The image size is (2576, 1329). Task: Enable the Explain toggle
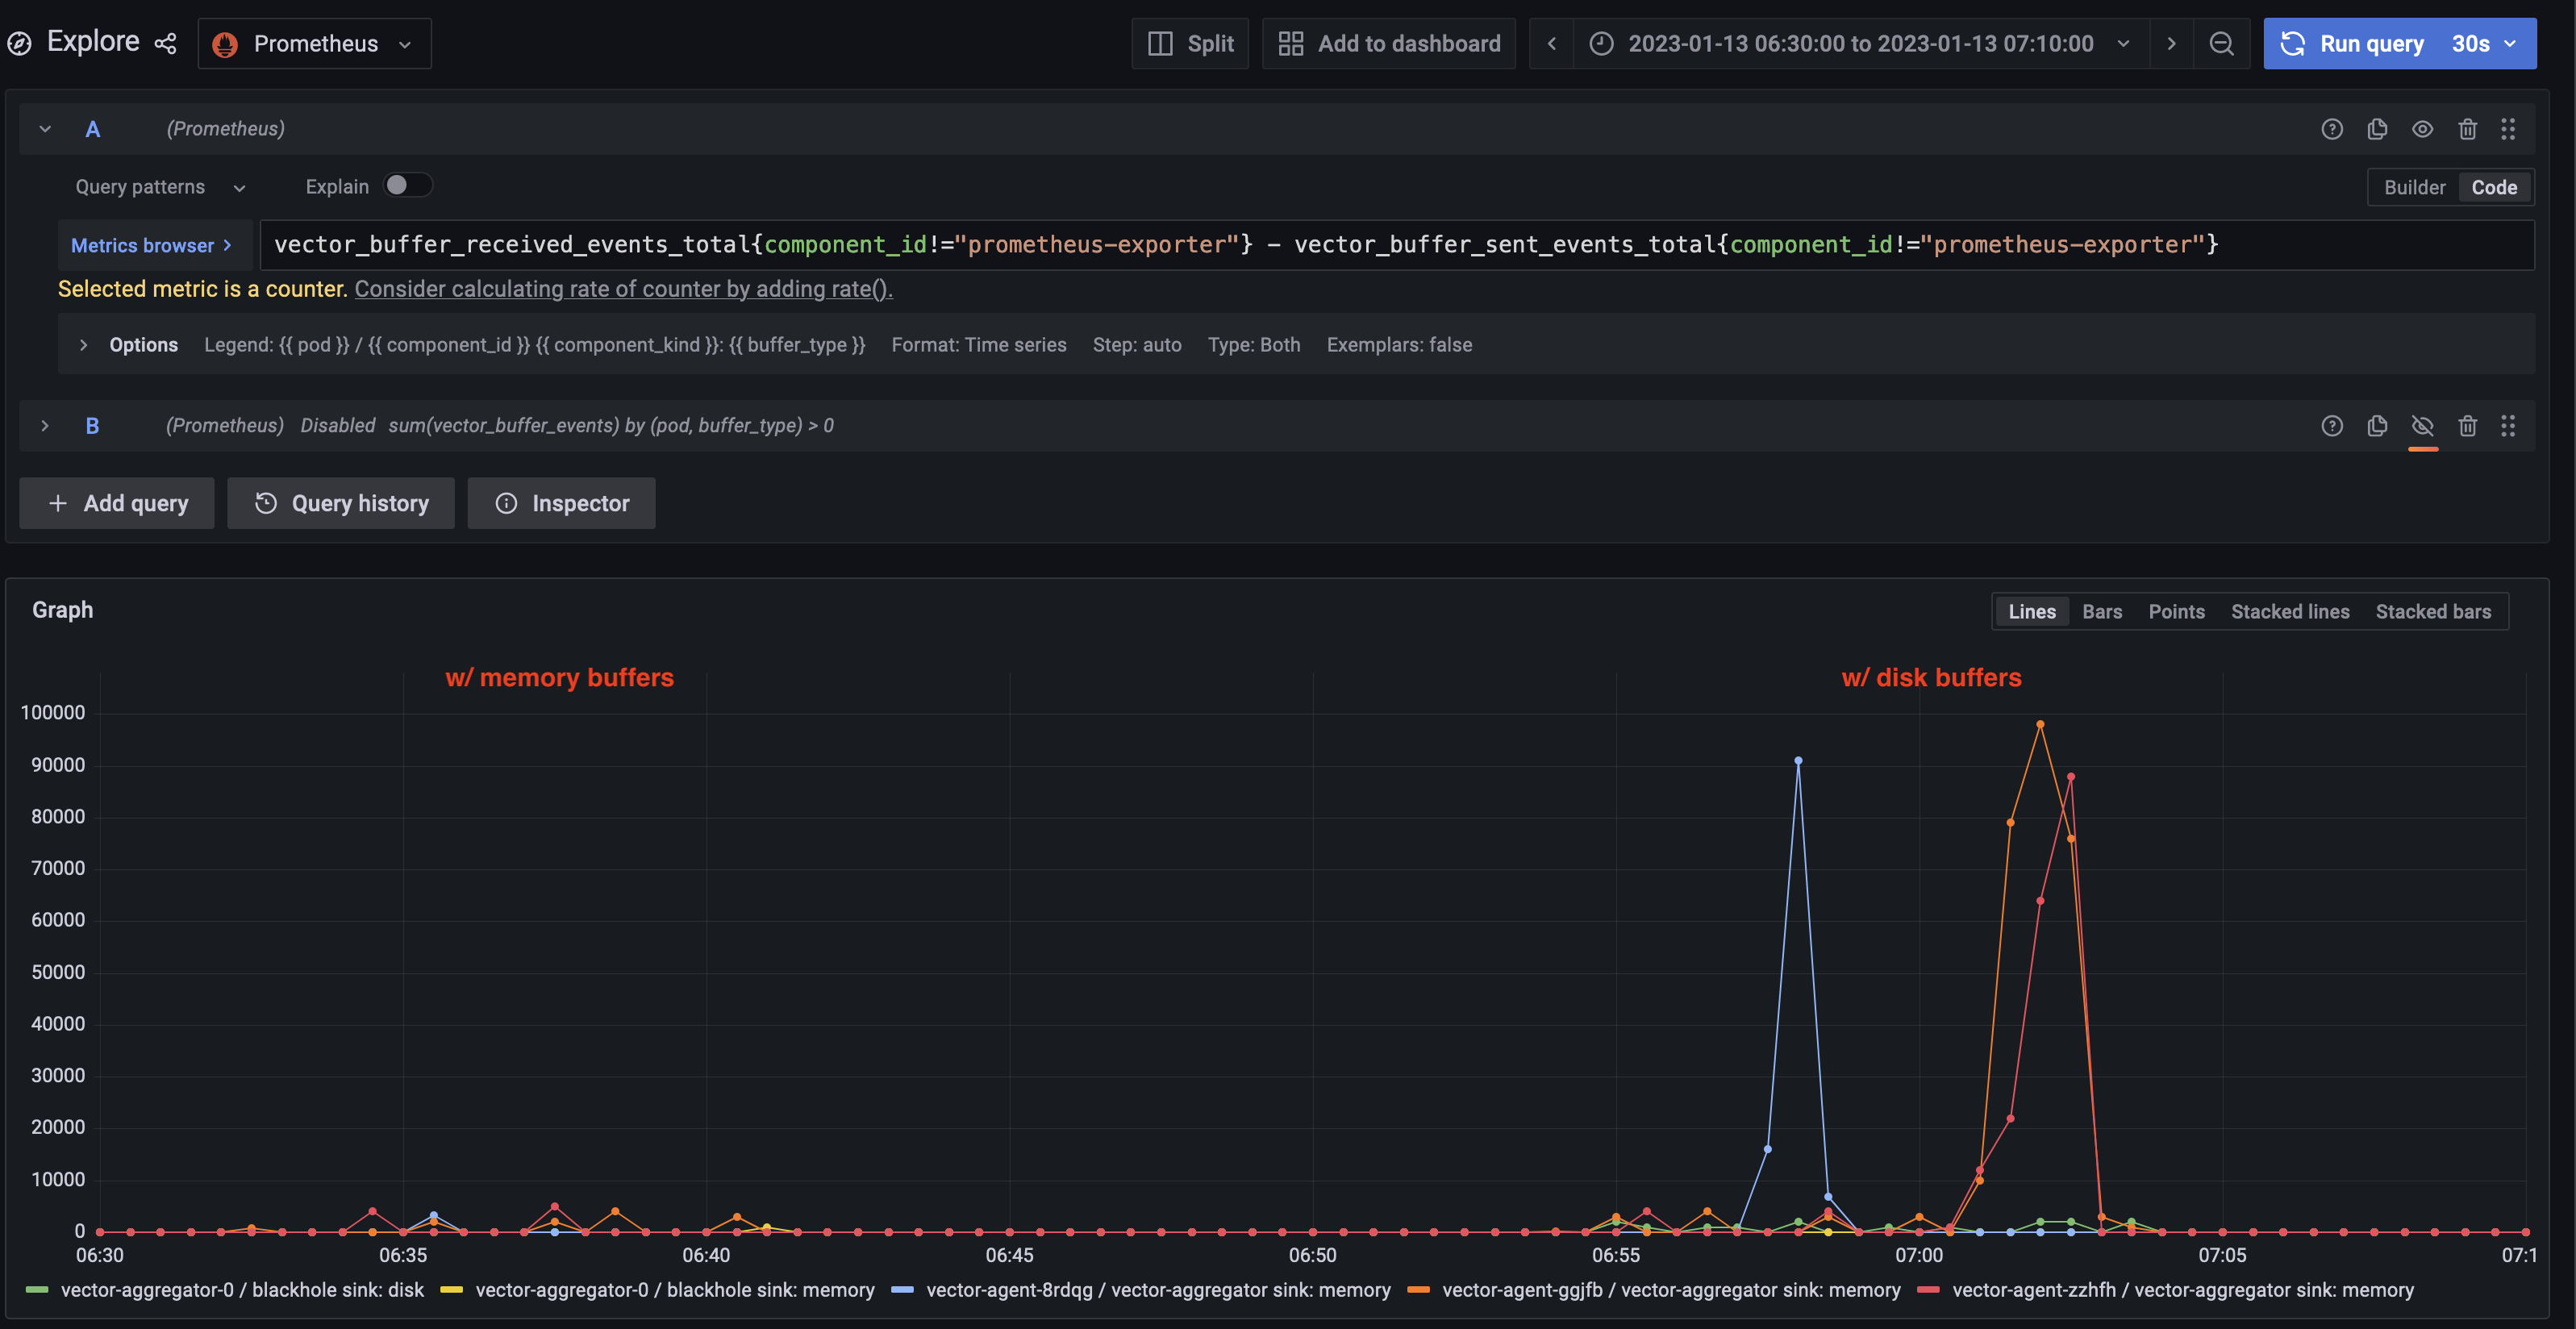[x=408, y=185]
